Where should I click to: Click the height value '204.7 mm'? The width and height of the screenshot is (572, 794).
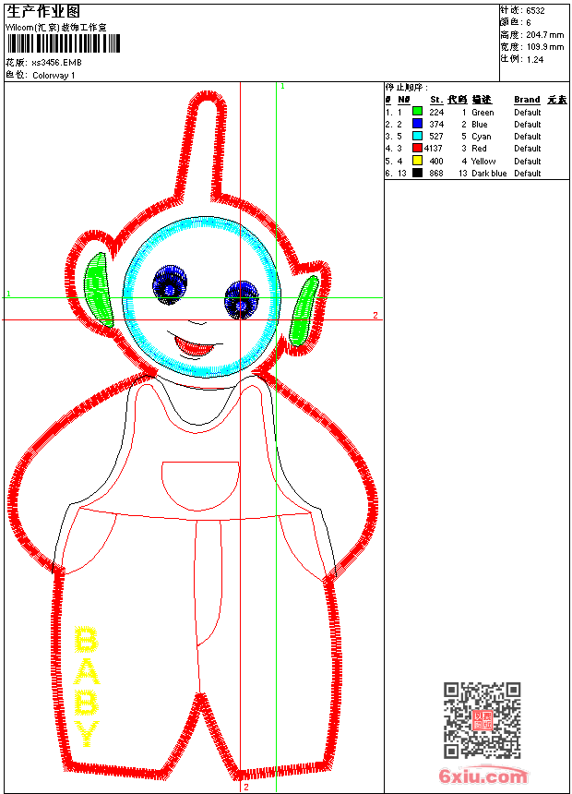click(x=545, y=35)
